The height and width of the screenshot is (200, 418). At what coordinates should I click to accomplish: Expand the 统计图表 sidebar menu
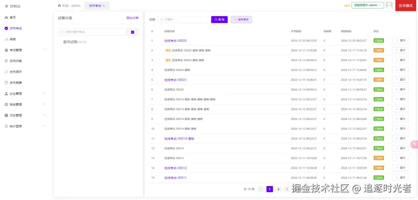pyautogui.click(x=25, y=126)
